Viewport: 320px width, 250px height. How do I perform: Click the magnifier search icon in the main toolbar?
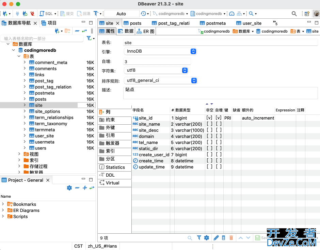click(294, 14)
